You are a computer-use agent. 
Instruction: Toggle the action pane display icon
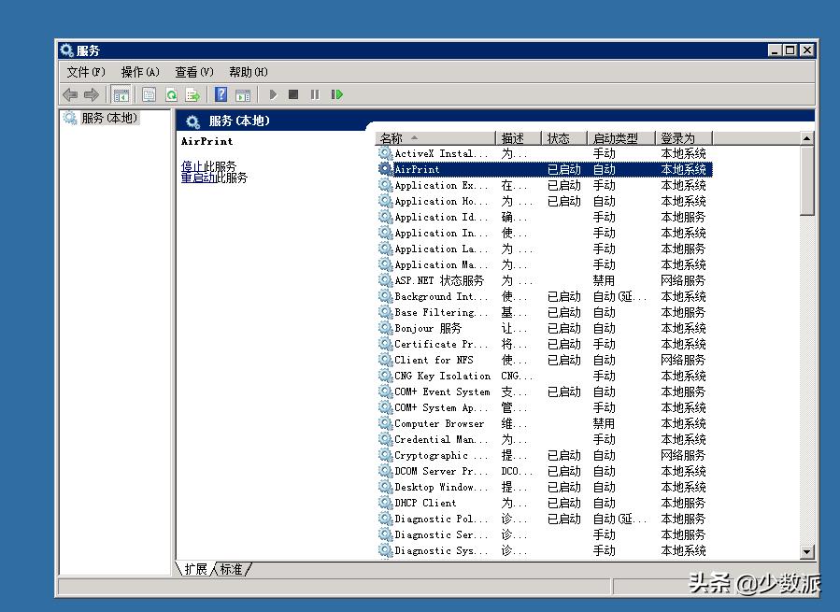[x=243, y=93]
